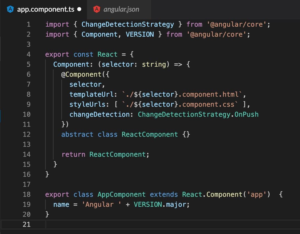Click 'VERSION' in the line 2 import

[140, 34]
